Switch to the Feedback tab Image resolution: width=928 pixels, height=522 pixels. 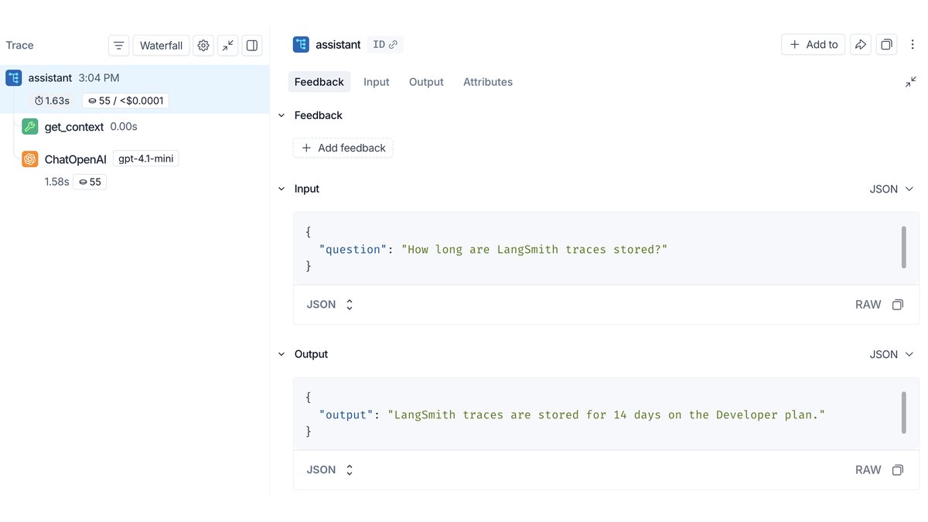tap(319, 82)
